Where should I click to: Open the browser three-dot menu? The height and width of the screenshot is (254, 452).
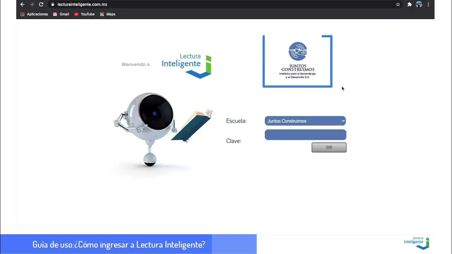click(x=428, y=5)
